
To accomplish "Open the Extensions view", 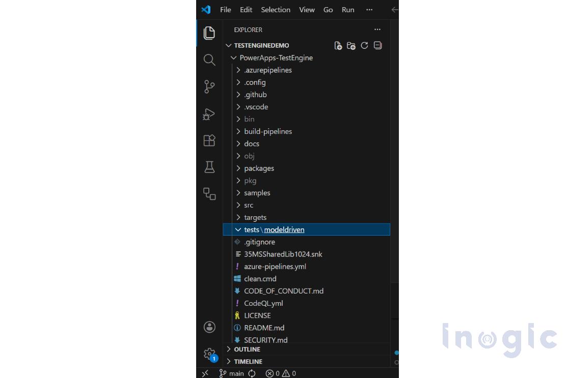I will click(209, 140).
